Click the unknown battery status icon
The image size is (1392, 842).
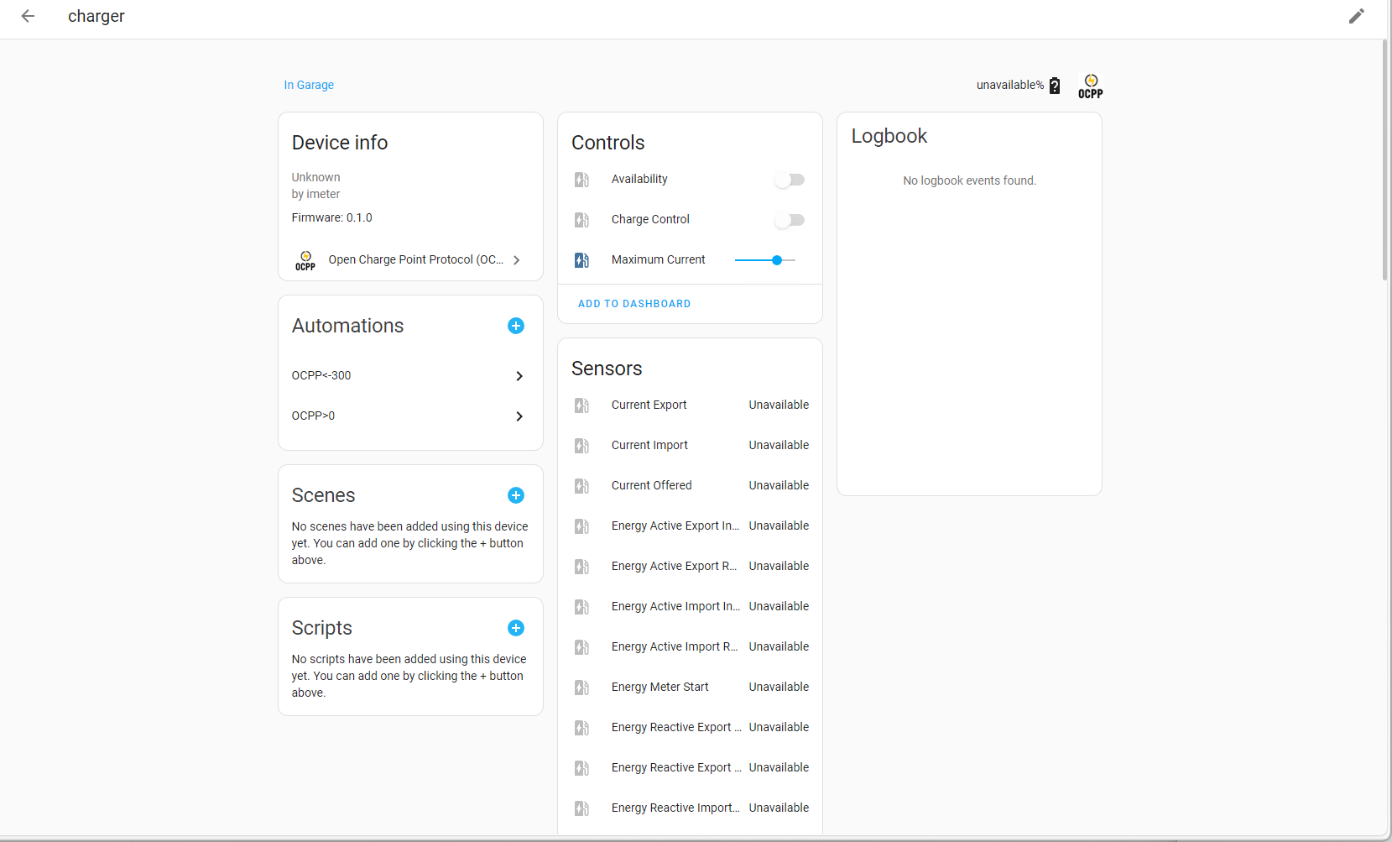pos(1055,86)
